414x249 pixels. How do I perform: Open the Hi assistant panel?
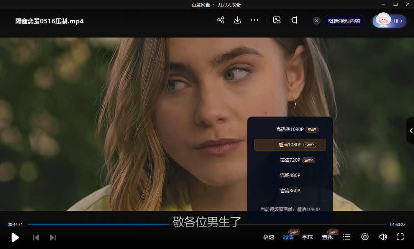click(389, 21)
